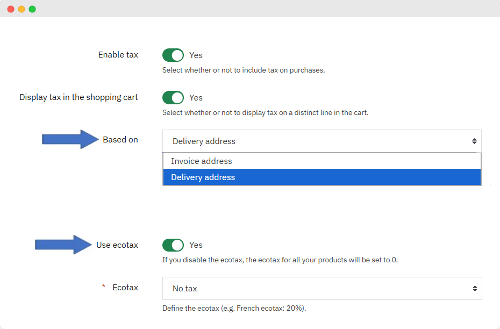Click the Display tax in the shopping cart label
The image size is (500, 329).
pyautogui.click(x=78, y=97)
